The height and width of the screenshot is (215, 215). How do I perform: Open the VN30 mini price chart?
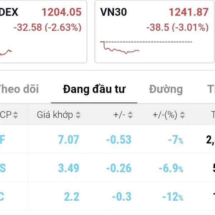146,47
